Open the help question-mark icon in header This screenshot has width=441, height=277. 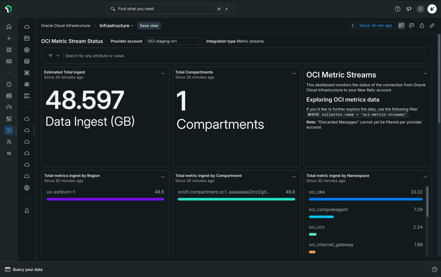coord(397,9)
